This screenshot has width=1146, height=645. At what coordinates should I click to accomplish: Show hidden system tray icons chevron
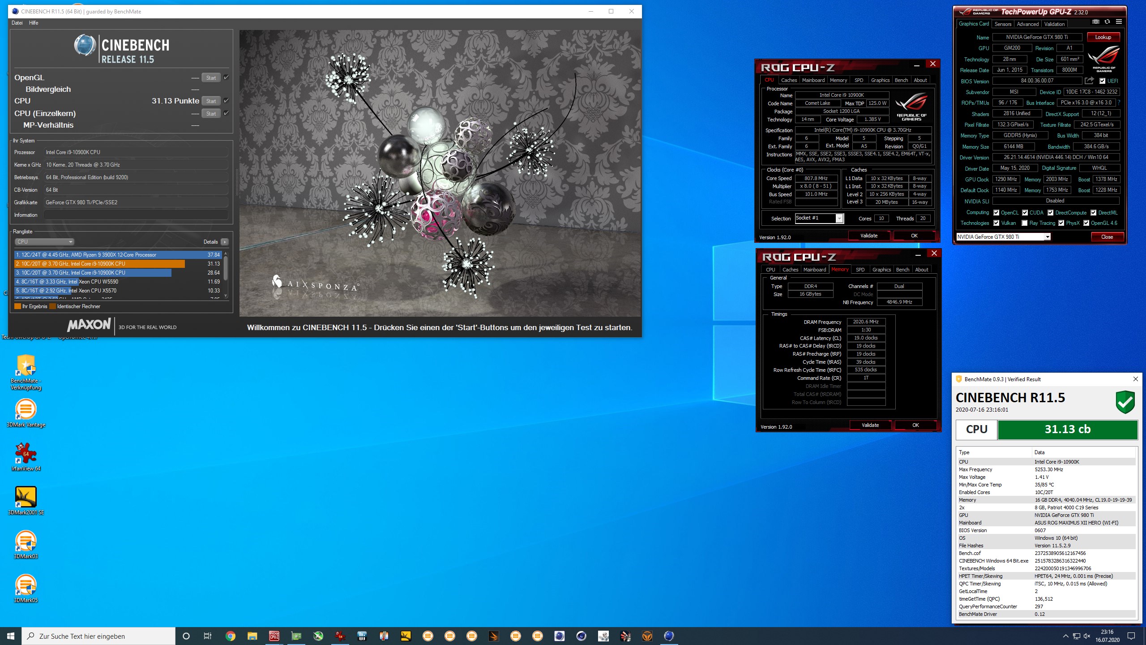coord(1065,636)
